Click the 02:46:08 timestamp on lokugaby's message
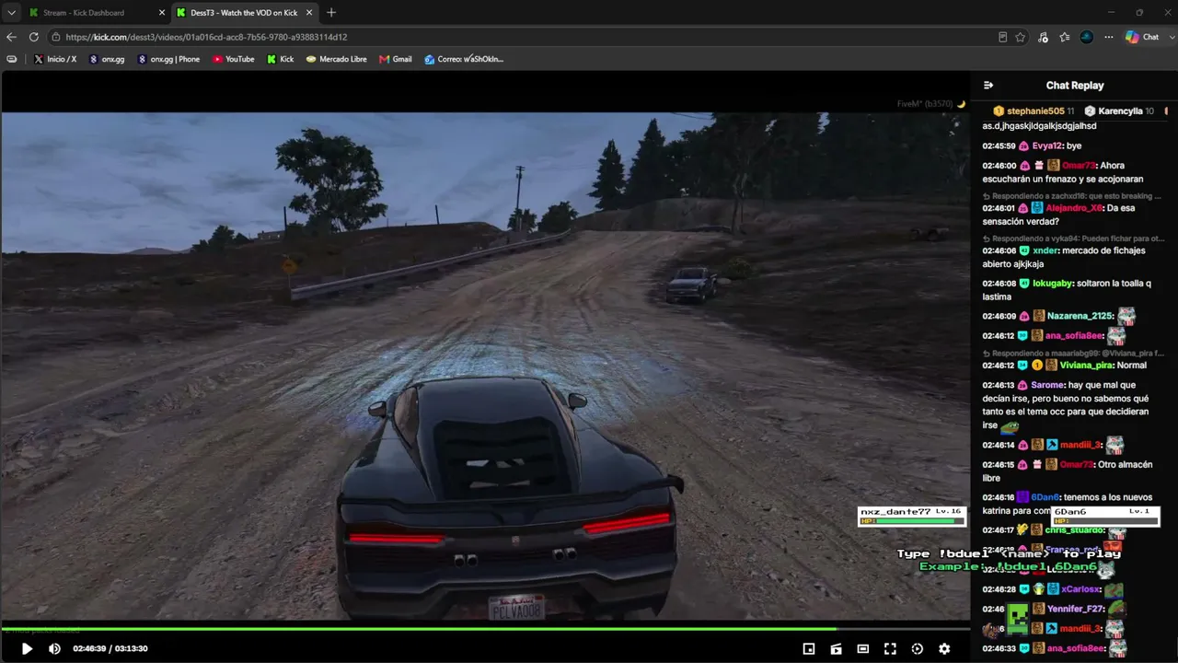Viewport: 1178px width, 663px height. (999, 284)
